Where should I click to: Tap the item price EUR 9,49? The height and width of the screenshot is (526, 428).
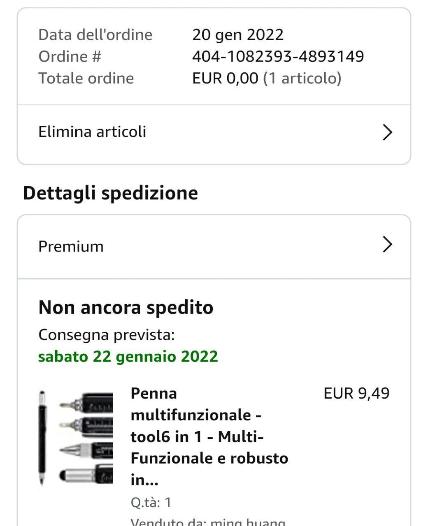tap(356, 393)
